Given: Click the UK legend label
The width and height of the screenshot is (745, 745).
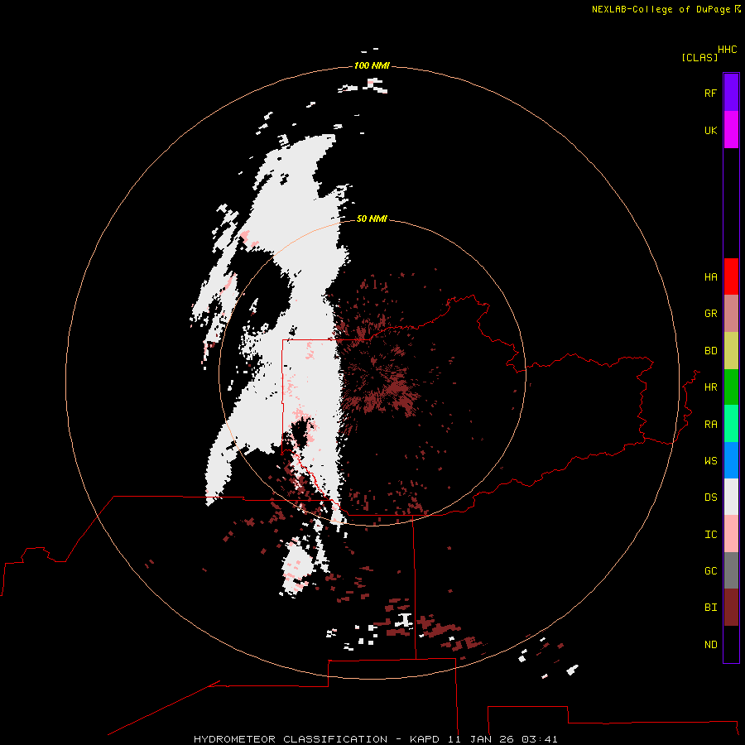Looking at the screenshot, I should [710, 130].
